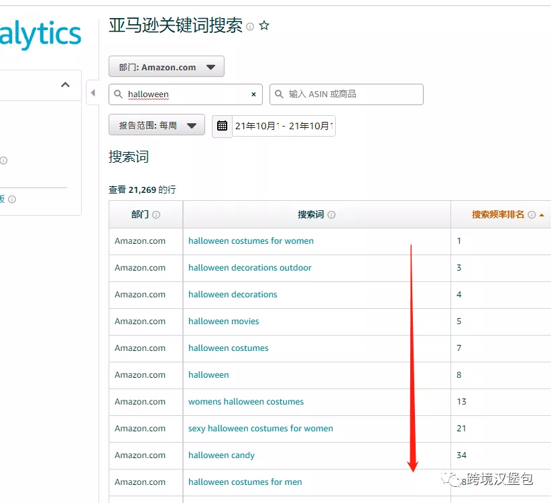Open 'halloween movies' search term link
This screenshot has width=551, height=503.
pyautogui.click(x=223, y=321)
